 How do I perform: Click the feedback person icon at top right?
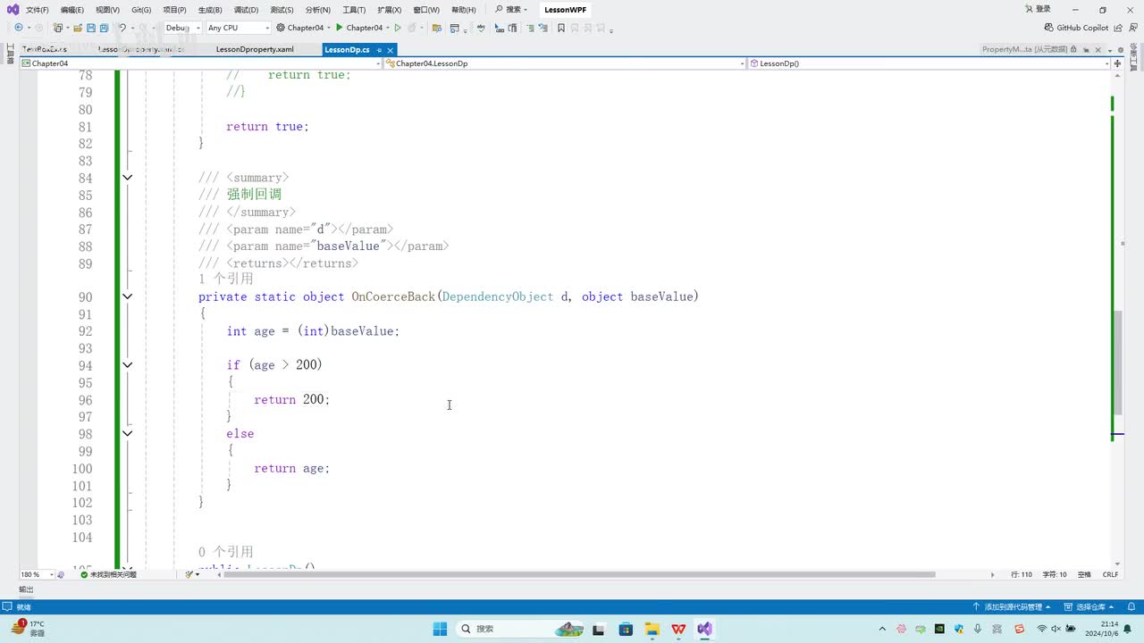1135,28
